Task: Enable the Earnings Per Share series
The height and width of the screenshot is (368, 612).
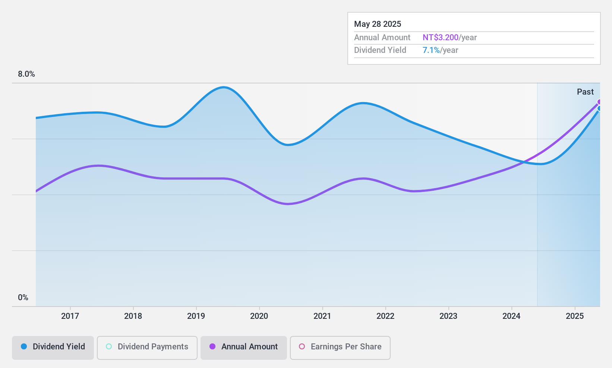Action: [340, 348]
